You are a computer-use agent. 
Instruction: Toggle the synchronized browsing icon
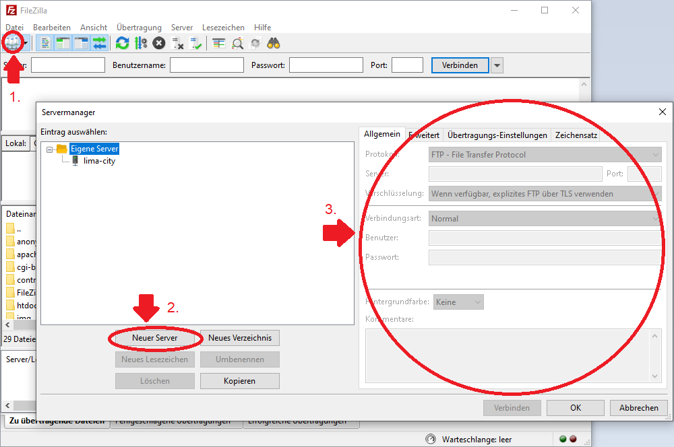pos(255,42)
